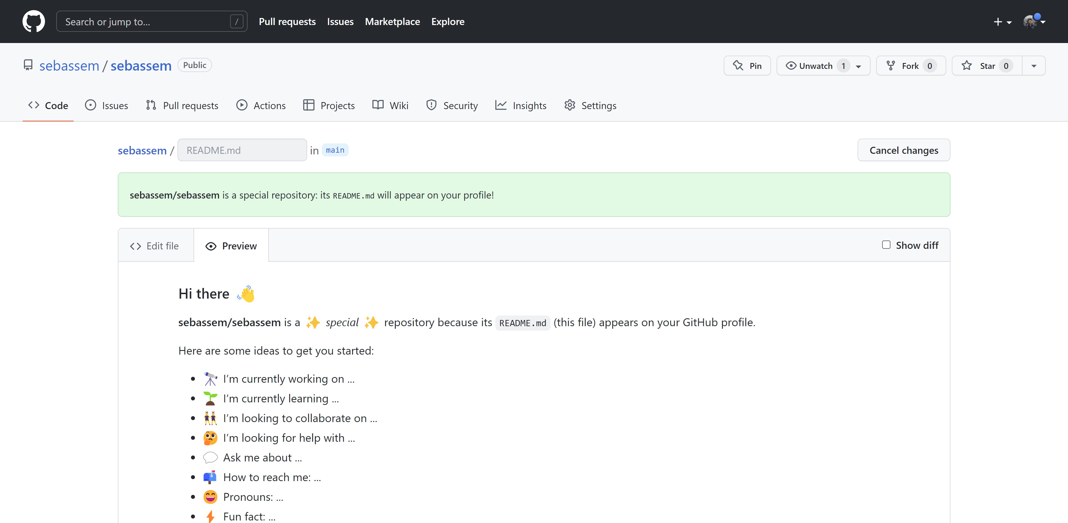Screen dimensions: 1068x523
Task: Open the GitHub homepage via the Octocat logo
Action: tap(33, 22)
